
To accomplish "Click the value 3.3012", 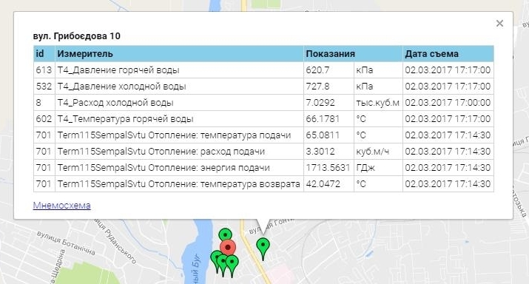I will [320, 152].
